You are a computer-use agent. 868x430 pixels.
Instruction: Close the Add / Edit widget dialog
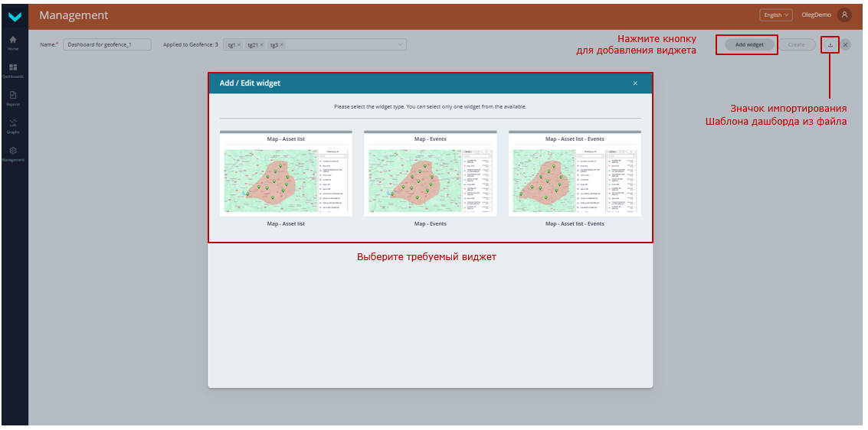click(x=635, y=83)
